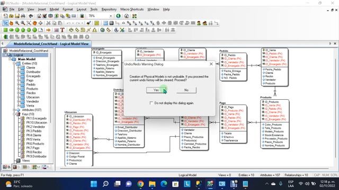Click the green door icon in bottom toolbar
Image resolution: width=339 pixels, height=190 pixels.
click(6, 37)
